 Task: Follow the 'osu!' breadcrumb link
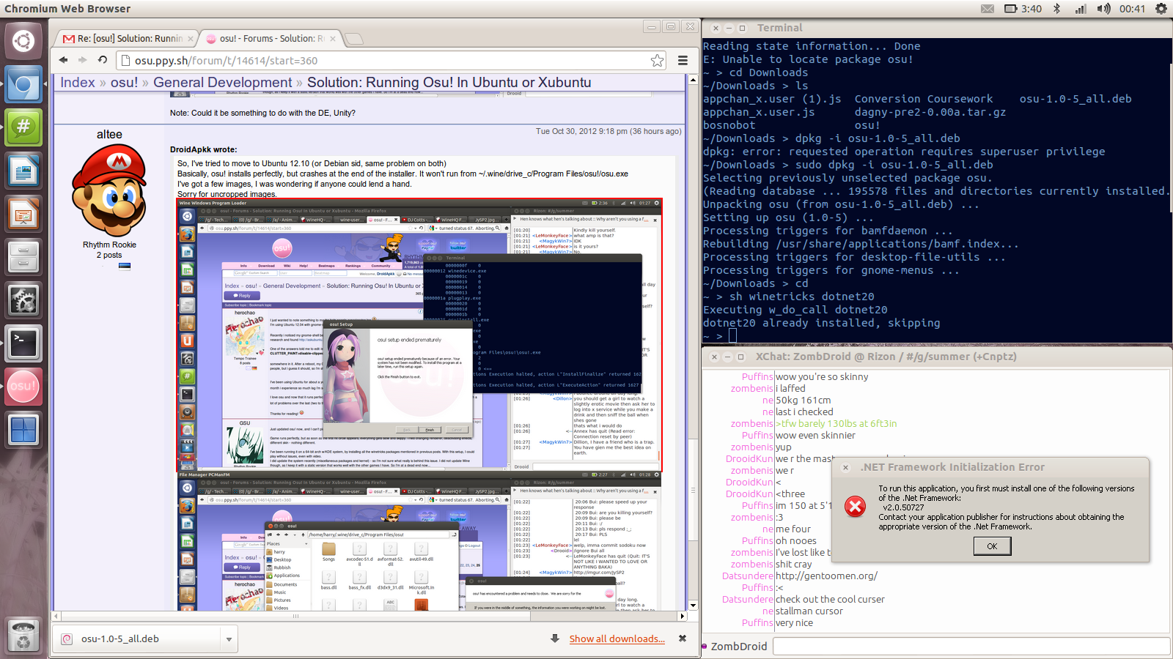click(124, 82)
